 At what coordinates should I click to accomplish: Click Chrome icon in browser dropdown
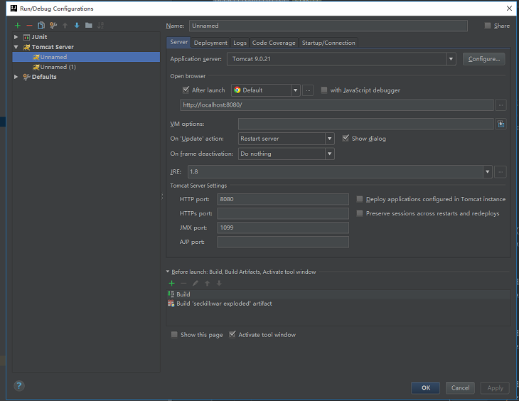(237, 90)
